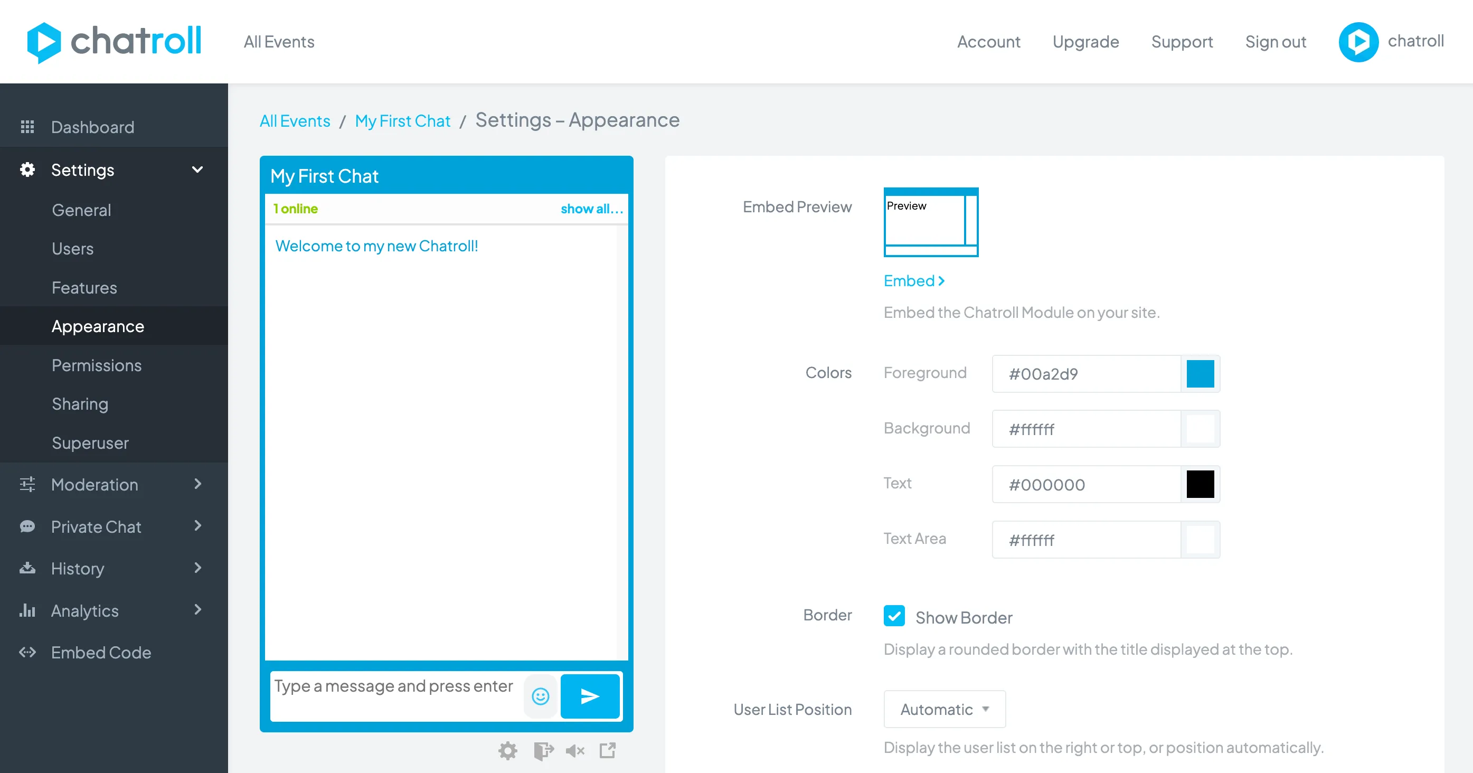Click the Text Area hex field
1473x773 pixels.
1087,540
